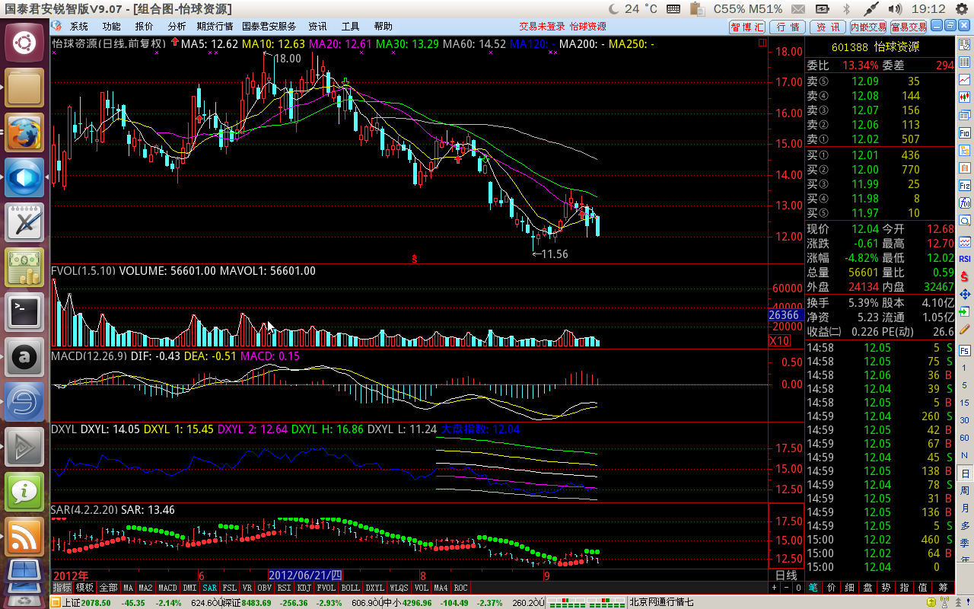Open the RSS feed reader launcher icon
Screen dimensions: 974x609
coord(25,535)
